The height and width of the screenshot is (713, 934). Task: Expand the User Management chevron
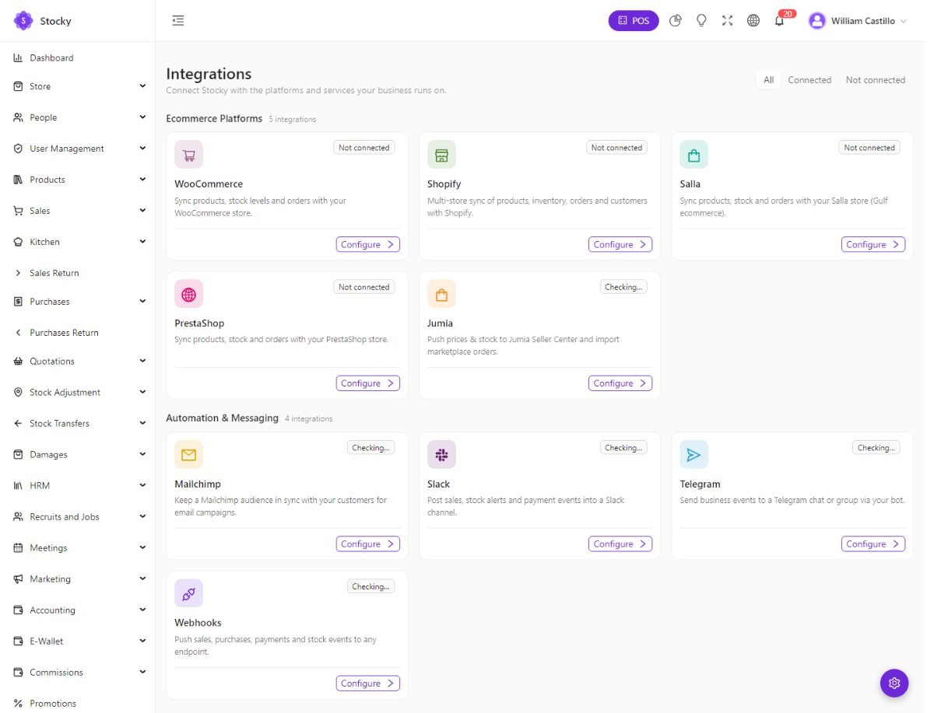[142, 149]
